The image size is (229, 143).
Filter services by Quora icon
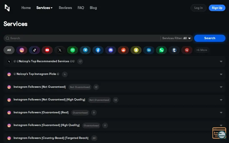pos(187,50)
